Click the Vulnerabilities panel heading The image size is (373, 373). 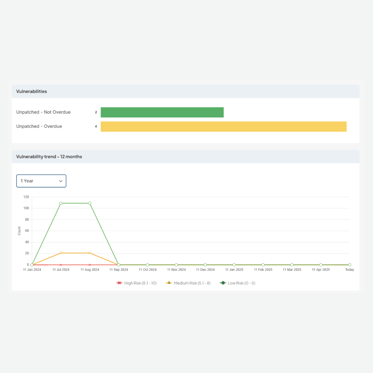tap(31, 91)
